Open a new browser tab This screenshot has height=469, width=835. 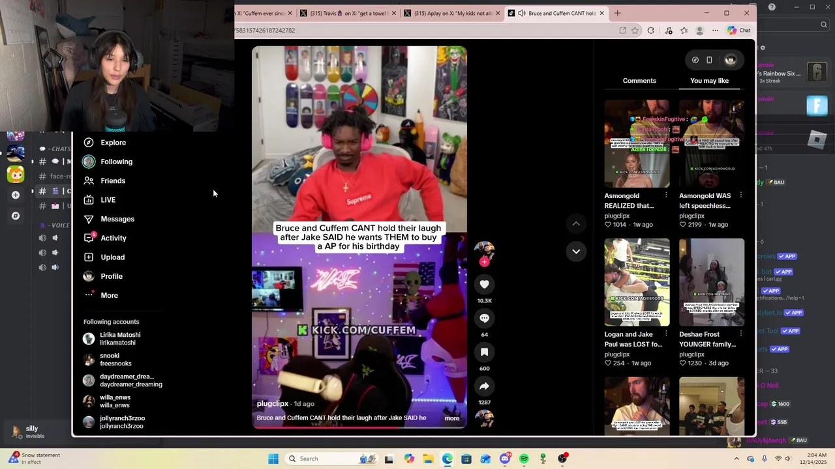point(617,13)
